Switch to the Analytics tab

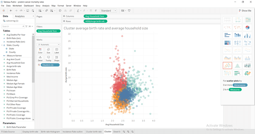pyautogui.click(x=20, y=16)
